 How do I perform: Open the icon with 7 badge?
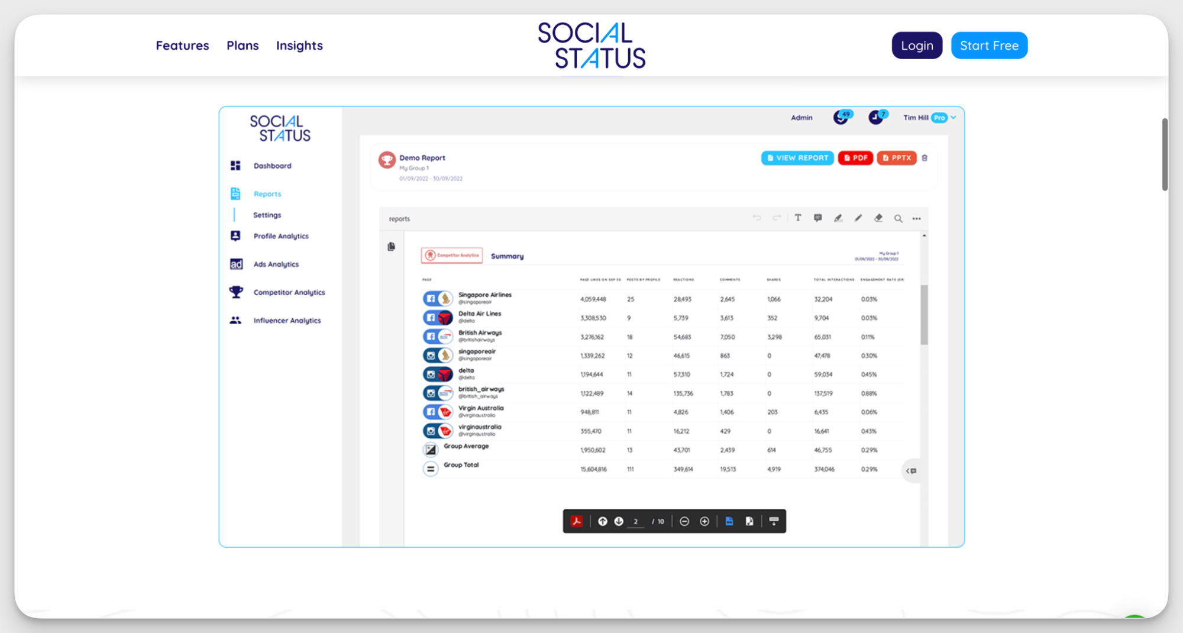877,117
